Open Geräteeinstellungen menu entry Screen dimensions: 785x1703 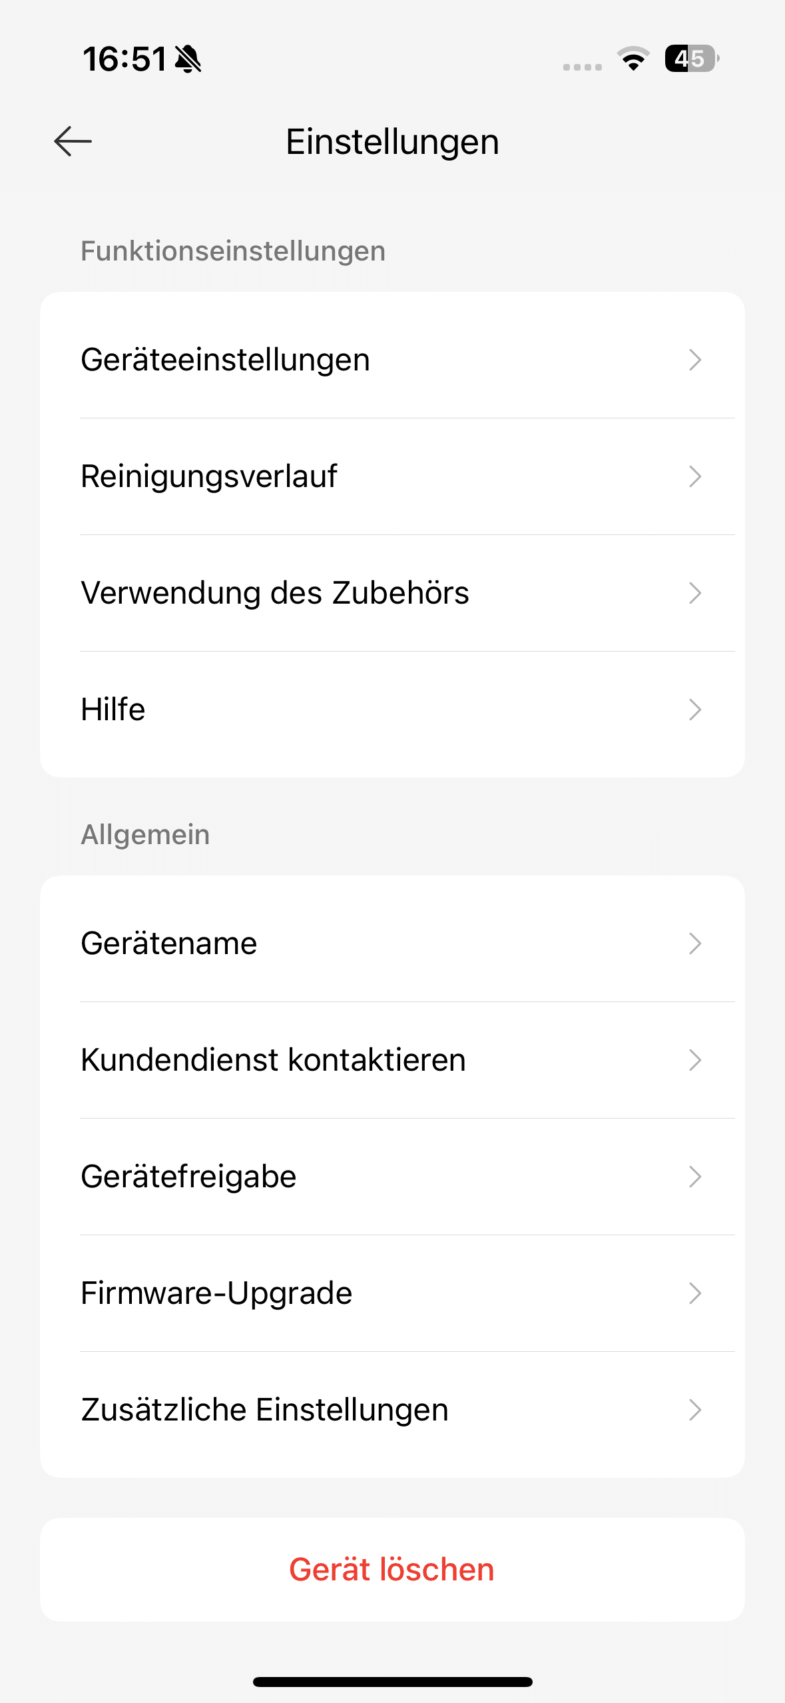point(225,360)
